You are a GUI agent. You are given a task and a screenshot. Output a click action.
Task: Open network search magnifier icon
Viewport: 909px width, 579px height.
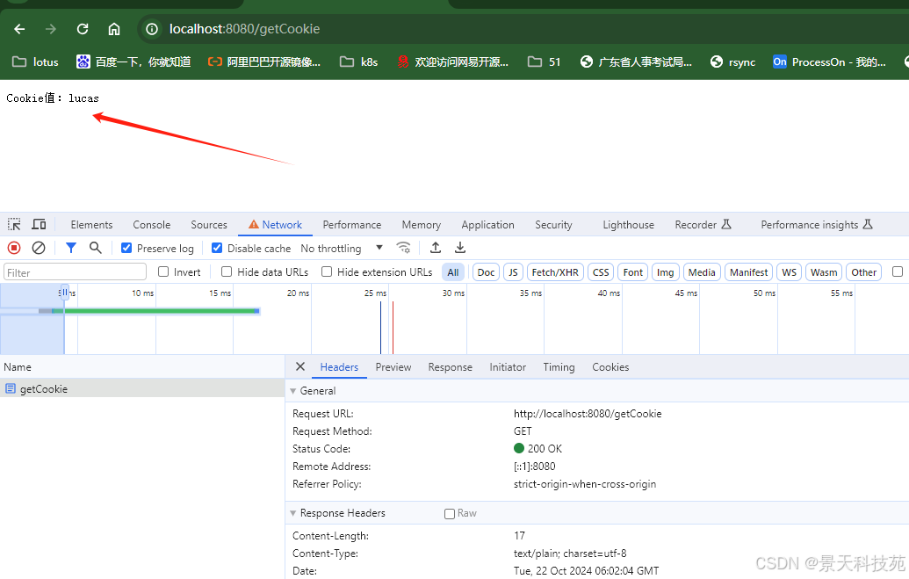tap(96, 249)
